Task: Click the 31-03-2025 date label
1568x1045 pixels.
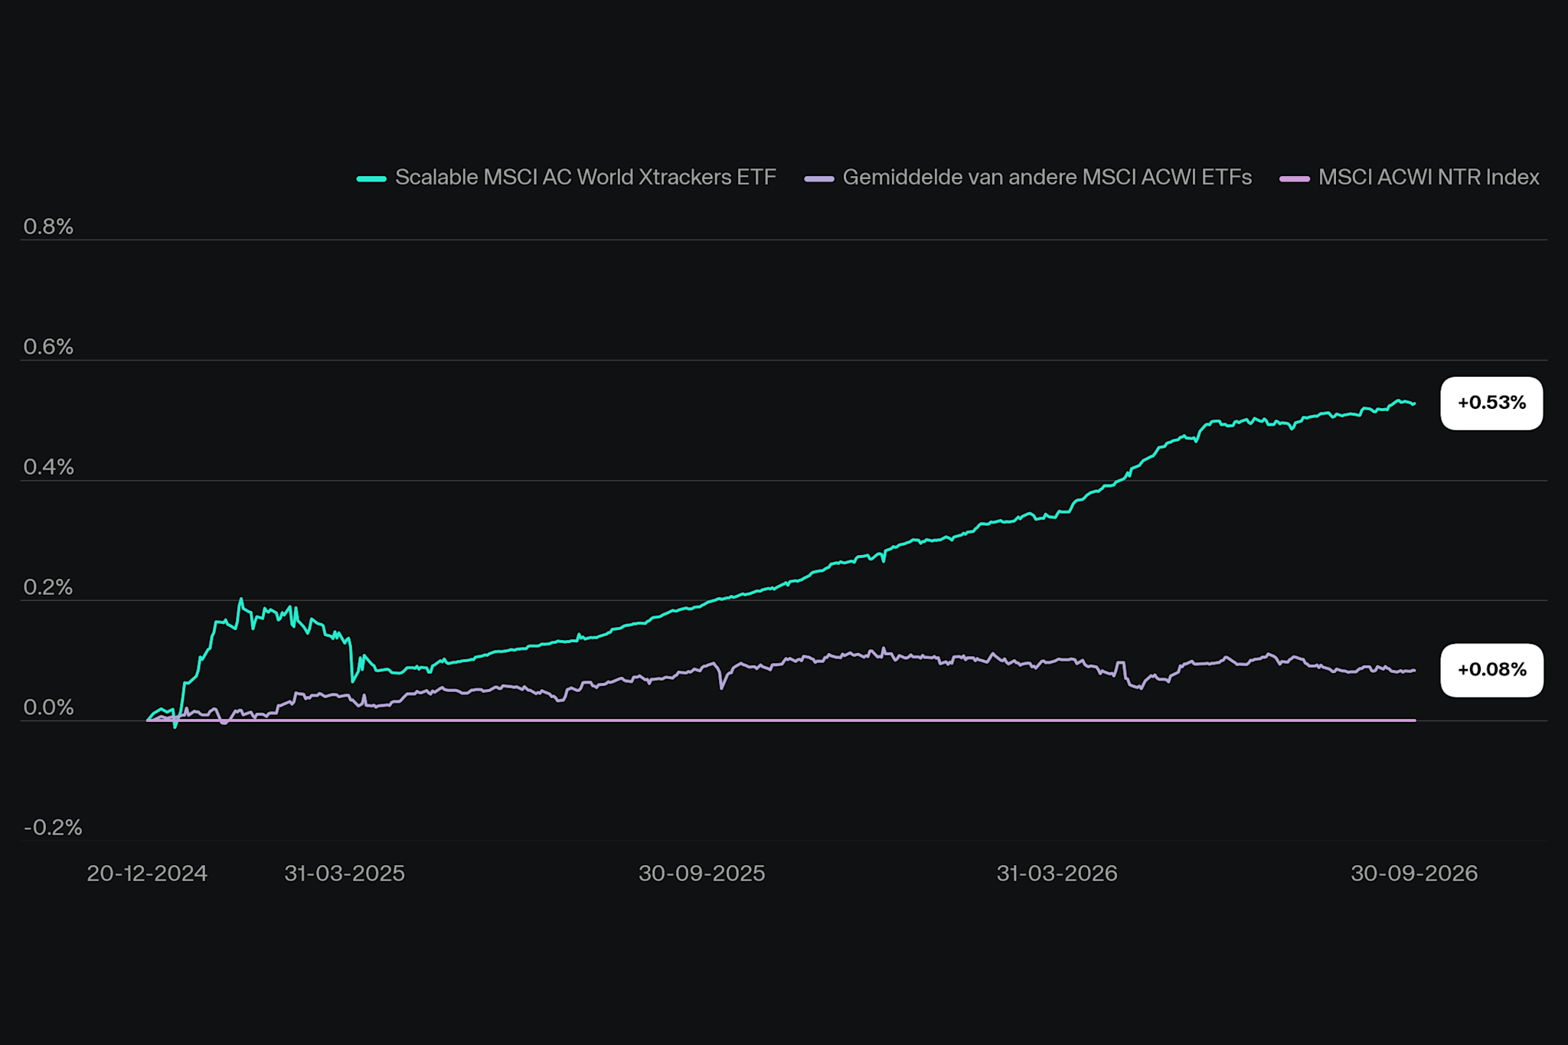Action: (345, 874)
